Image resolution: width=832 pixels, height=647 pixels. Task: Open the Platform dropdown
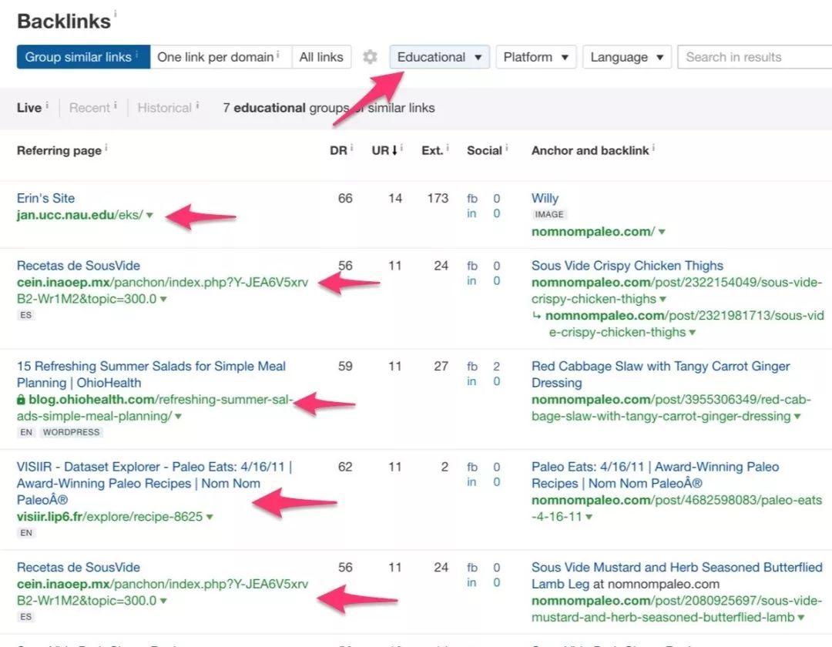click(x=536, y=57)
